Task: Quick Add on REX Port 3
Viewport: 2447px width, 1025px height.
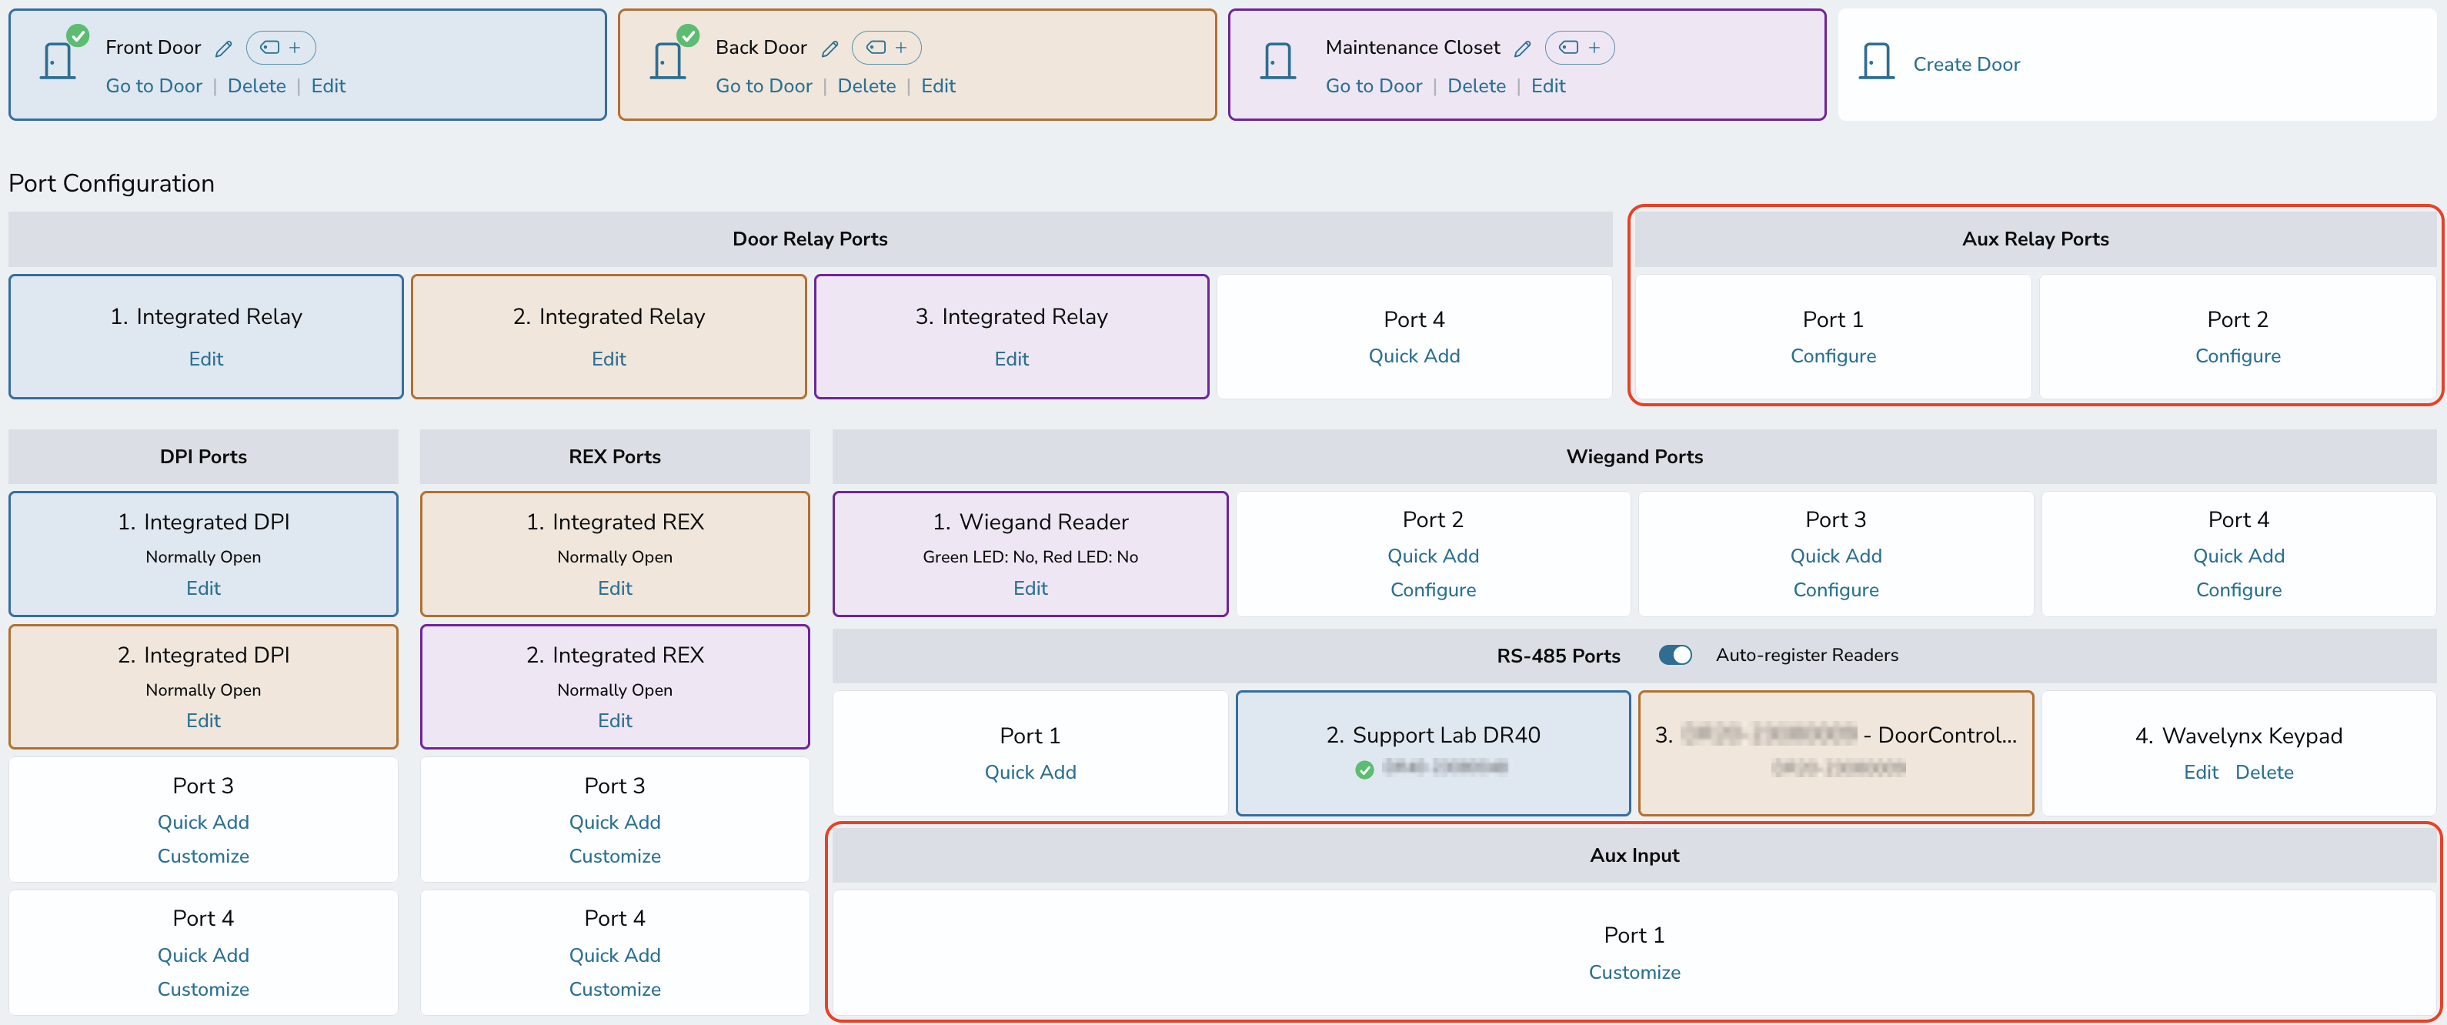Action: [615, 822]
